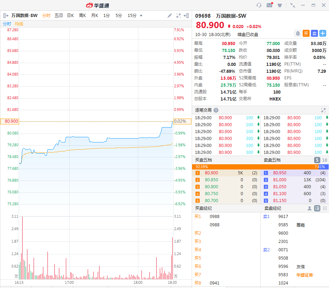Viewport: 329px width, 288px height.
Task: Open customer service headset icon
Action: pos(259,5)
